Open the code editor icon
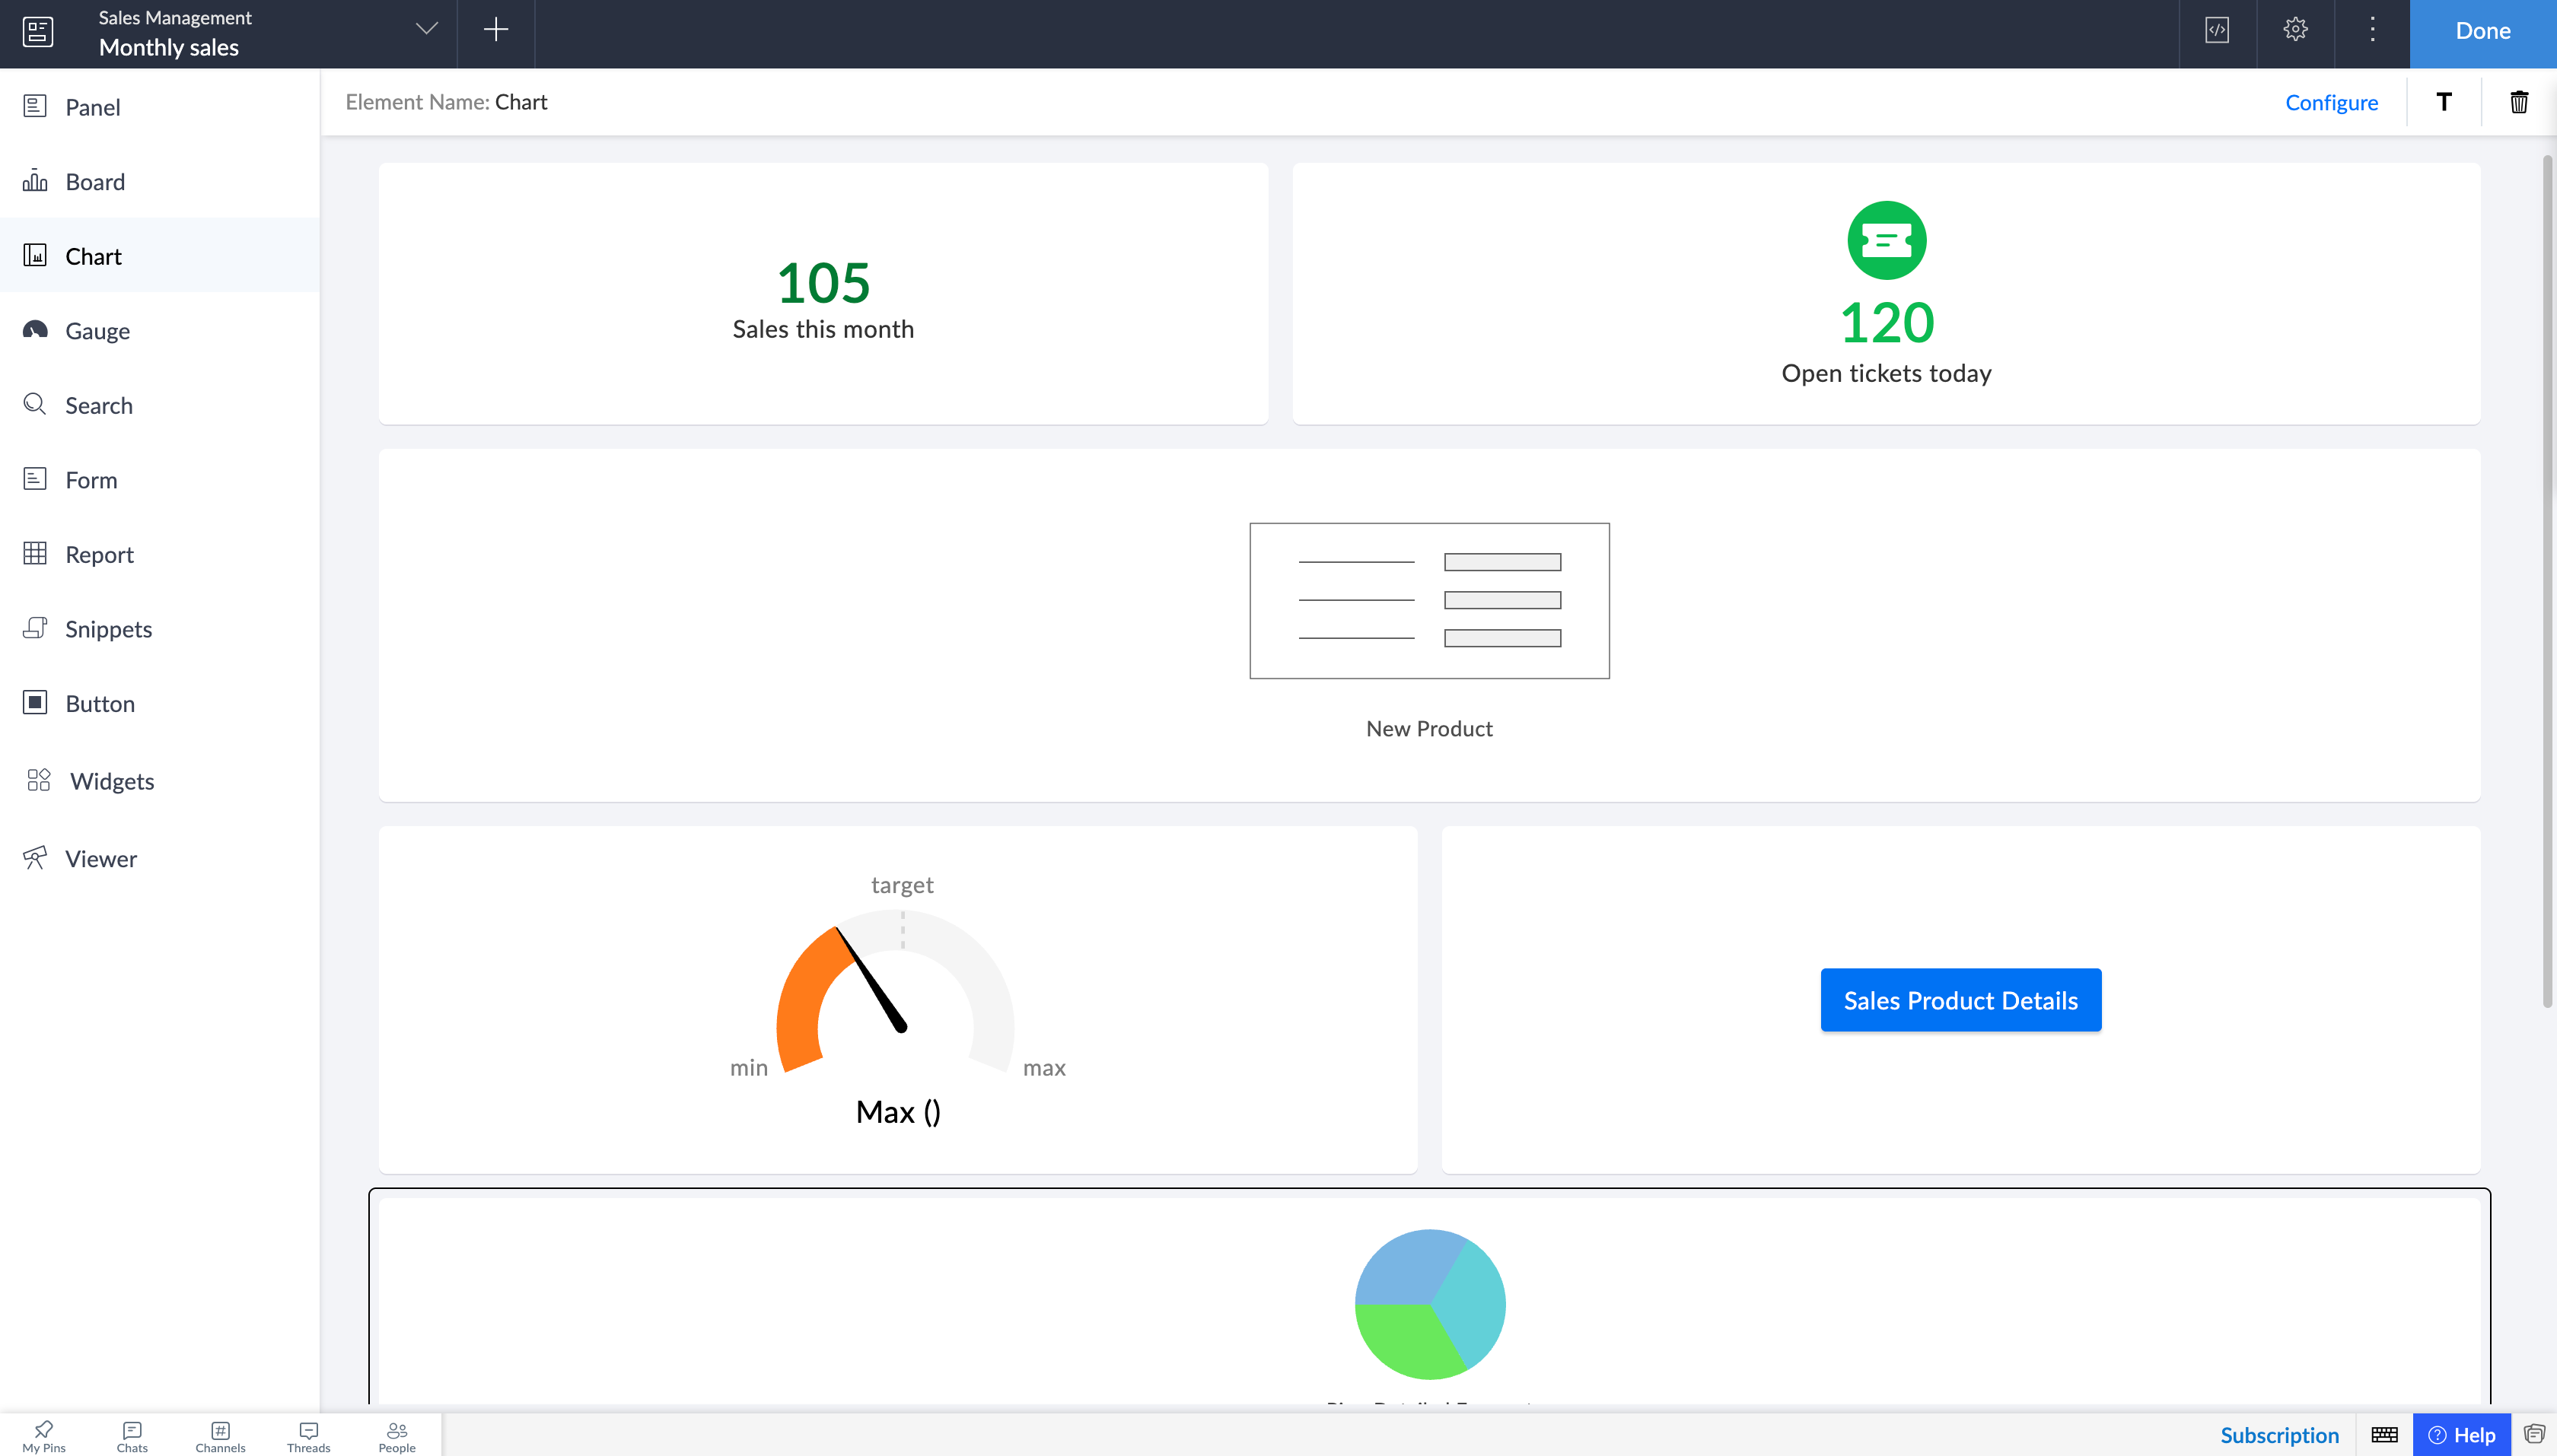 pyautogui.click(x=2217, y=30)
